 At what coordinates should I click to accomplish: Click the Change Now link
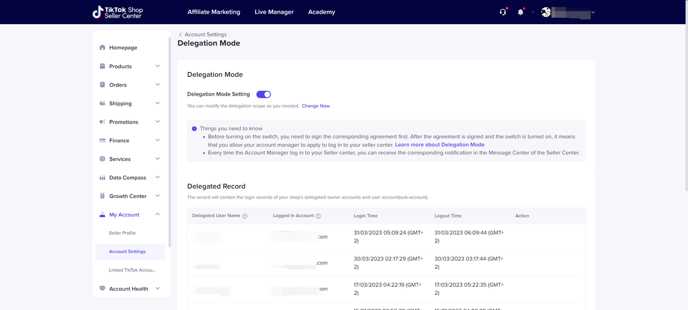coord(316,106)
